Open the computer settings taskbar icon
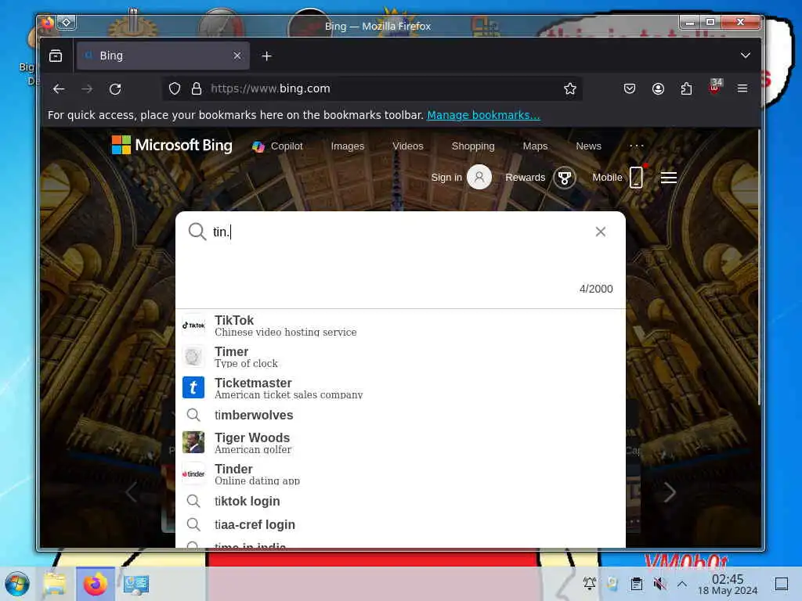The height and width of the screenshot is (601, 802). [136, 584]
